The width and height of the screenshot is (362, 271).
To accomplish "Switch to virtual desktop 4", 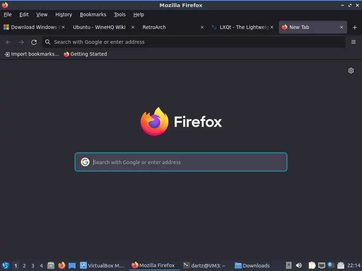I will click(41, 266).
